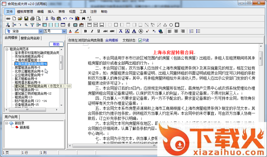Click the Print Preview icon
Image resolution: width=267 pixels, height=157 pixels.
point(39,19)
